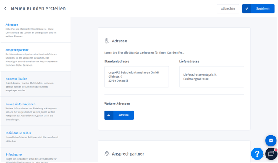The height and width of the screenshot is (163, 278).
Task: Click the Ansprechpartner handshake icon
Action: [x=107, y=153]
